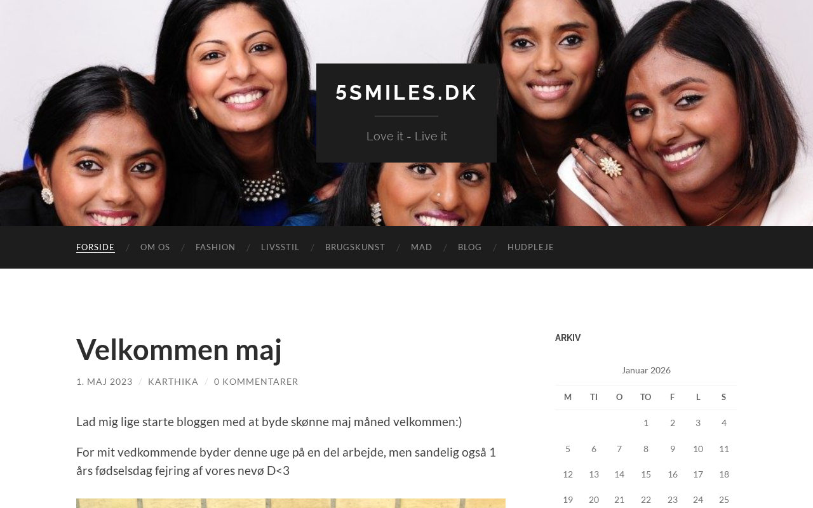Click the Arkiv widget heading
The height and width of the screenshot is (508, 813).
click(x=568, y=338)
